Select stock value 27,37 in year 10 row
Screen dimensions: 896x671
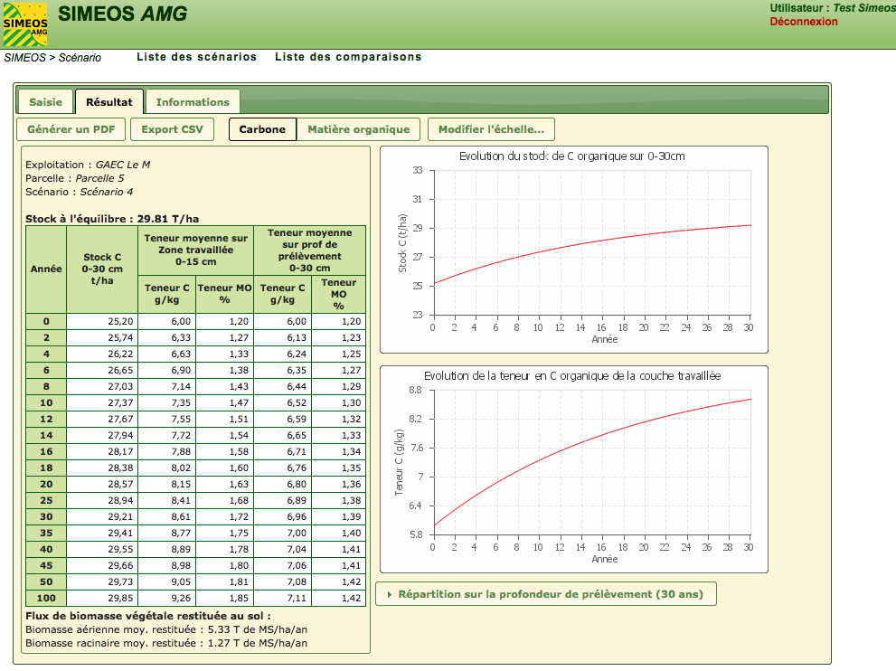click(x=101, y=402)
